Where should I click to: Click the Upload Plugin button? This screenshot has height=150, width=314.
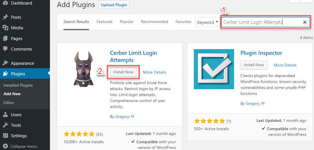pyautogui.click(x=114, y=5)
